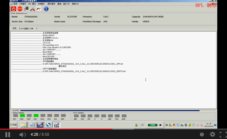Click the log line 操作成功
Screen dimensions: 227x139
(62, 66)
